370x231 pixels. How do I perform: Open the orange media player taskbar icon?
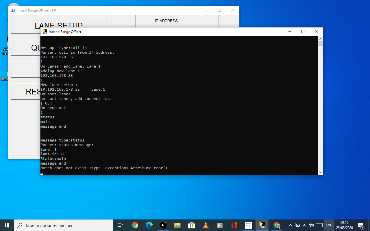click(220, 225)
